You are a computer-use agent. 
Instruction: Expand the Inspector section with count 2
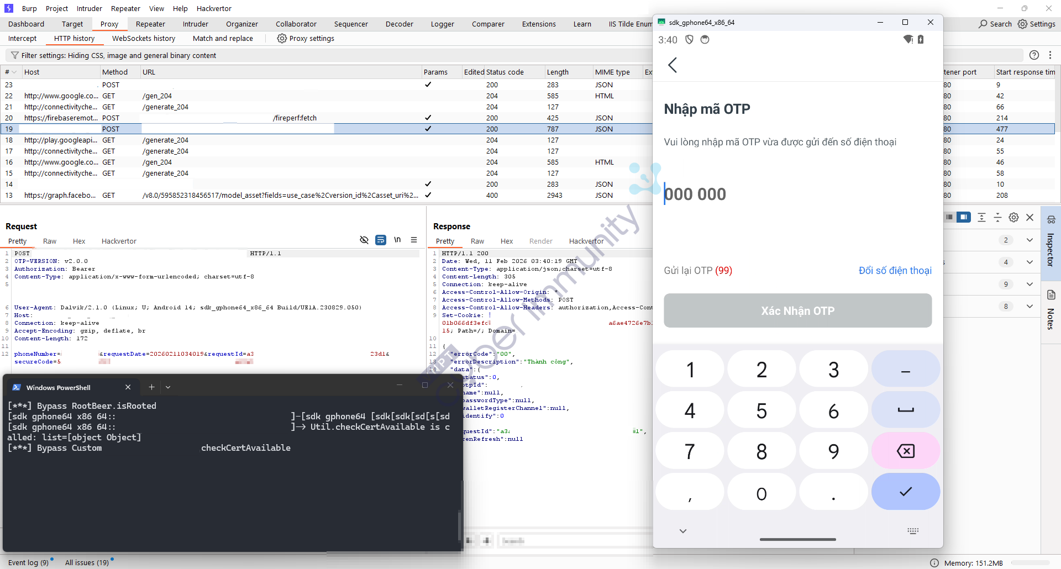(x=1030, y=240)
